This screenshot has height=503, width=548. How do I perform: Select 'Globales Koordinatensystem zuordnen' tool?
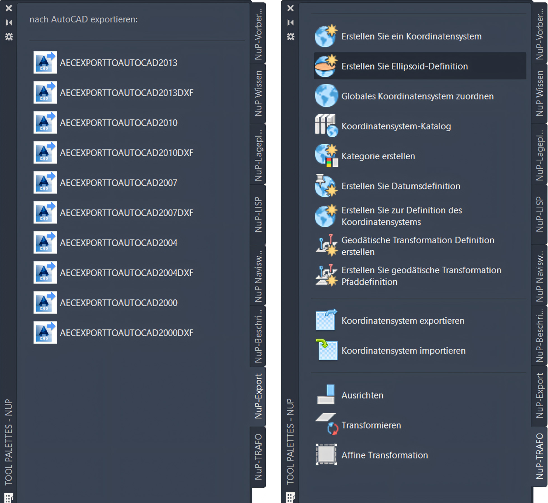click(x=417, y=96)
